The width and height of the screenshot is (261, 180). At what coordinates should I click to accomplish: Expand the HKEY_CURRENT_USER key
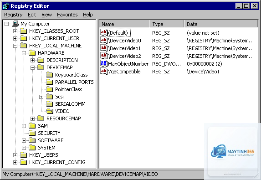coord(15,38)
